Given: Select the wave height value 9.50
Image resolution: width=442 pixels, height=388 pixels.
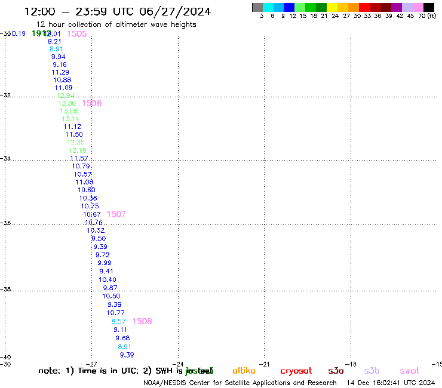Looking at the screenshot, I should (x=99, y=238).
